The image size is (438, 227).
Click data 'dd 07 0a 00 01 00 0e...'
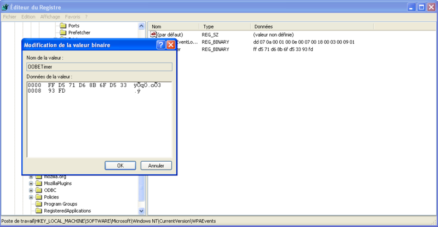[304, 42]
